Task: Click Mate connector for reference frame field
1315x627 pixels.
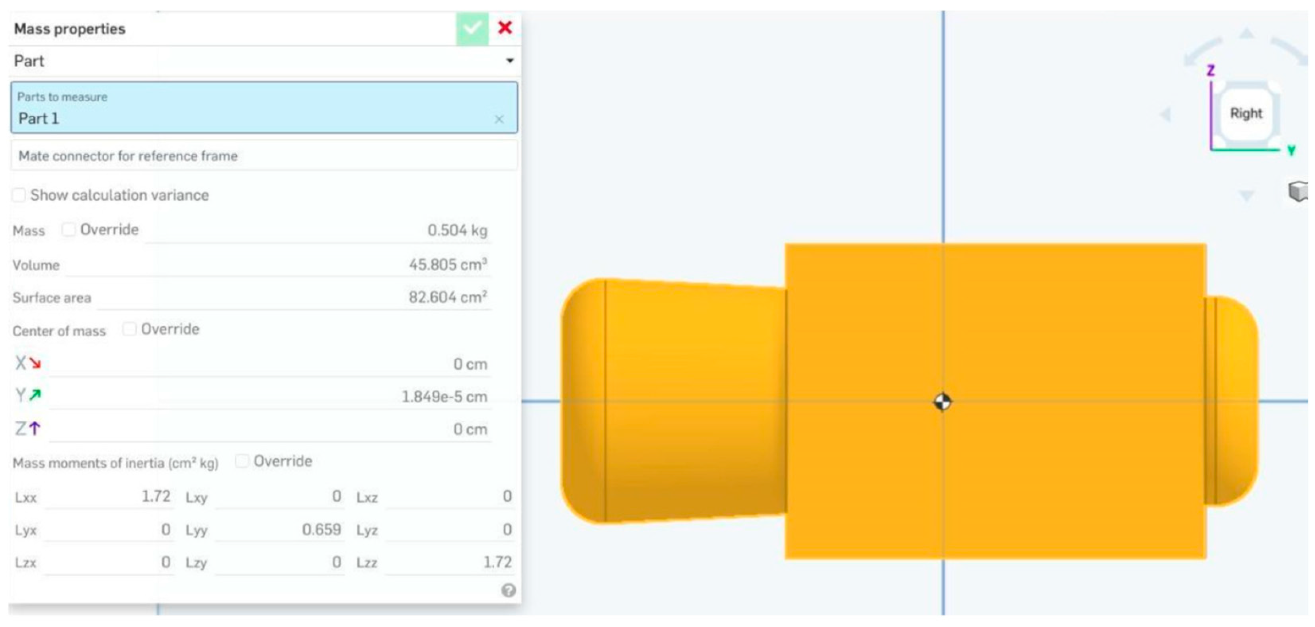Action: pos(263,156)
